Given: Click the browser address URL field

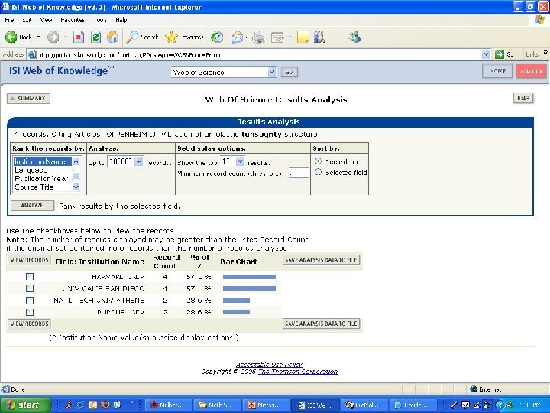Looking at the screenshot, I should 259,54.
